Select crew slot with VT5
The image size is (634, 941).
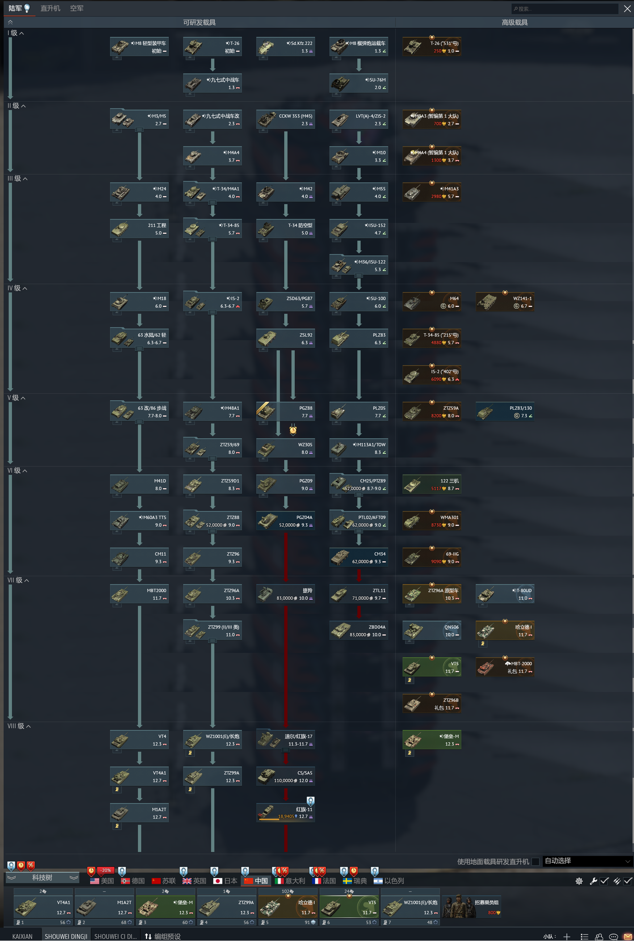pyautogui.click(x=349, y=906)
